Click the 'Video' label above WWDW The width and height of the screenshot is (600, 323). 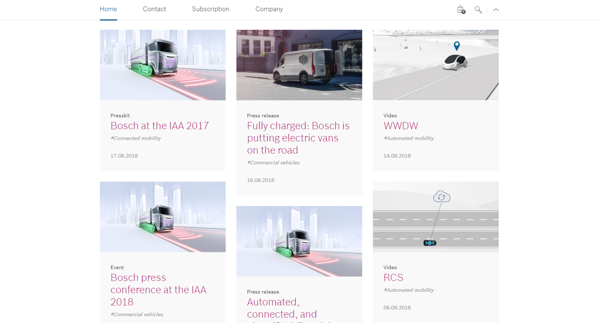[x=390, y=116]
